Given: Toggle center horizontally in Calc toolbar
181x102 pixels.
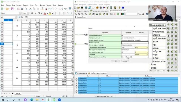Looking at the screenshot, I should [x=60, y=13].
